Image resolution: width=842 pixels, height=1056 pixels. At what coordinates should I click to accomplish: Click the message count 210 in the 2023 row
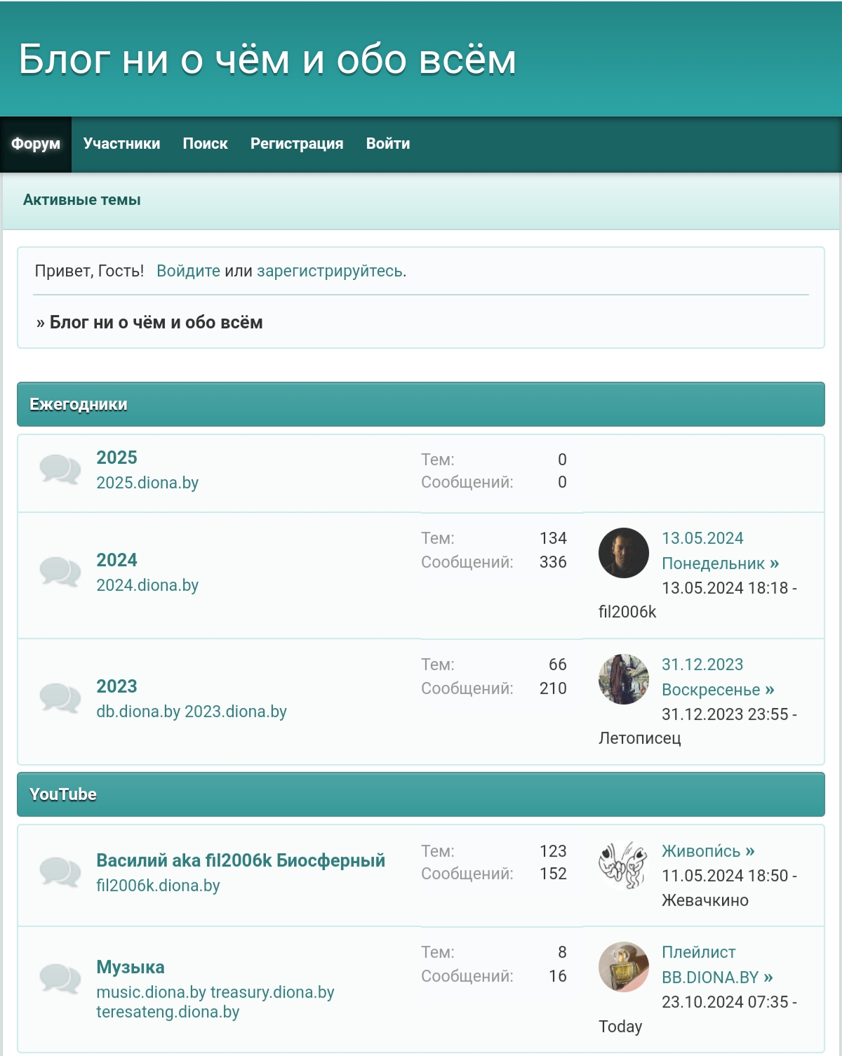tap(553, 688)
